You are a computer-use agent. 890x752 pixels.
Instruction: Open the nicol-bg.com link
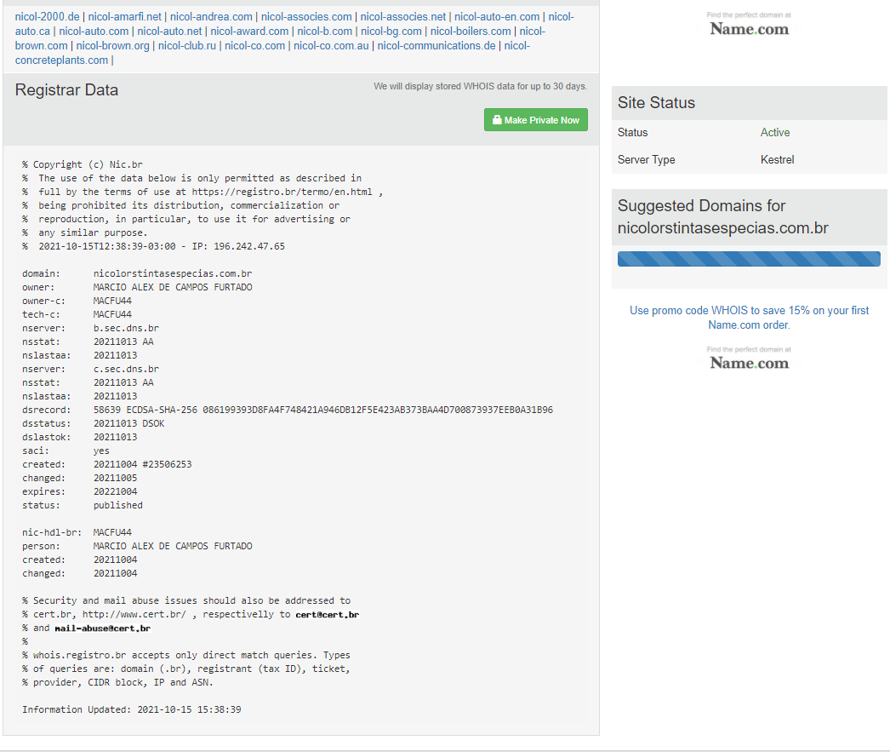(391, 32)
